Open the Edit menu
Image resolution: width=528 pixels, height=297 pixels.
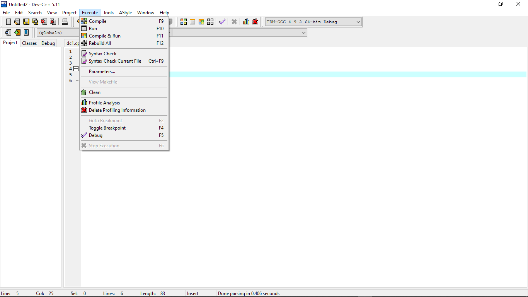[19, 13]
